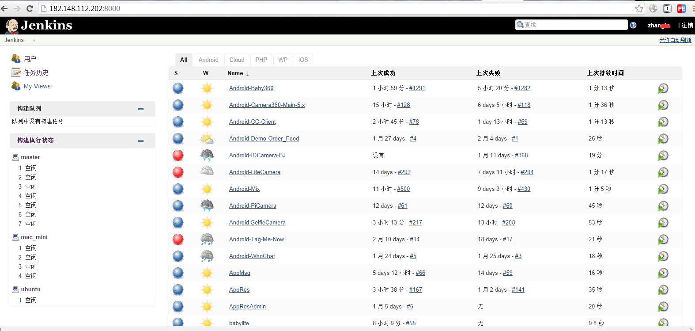Schedule a build for Android-PiCamera

(663, 206)
